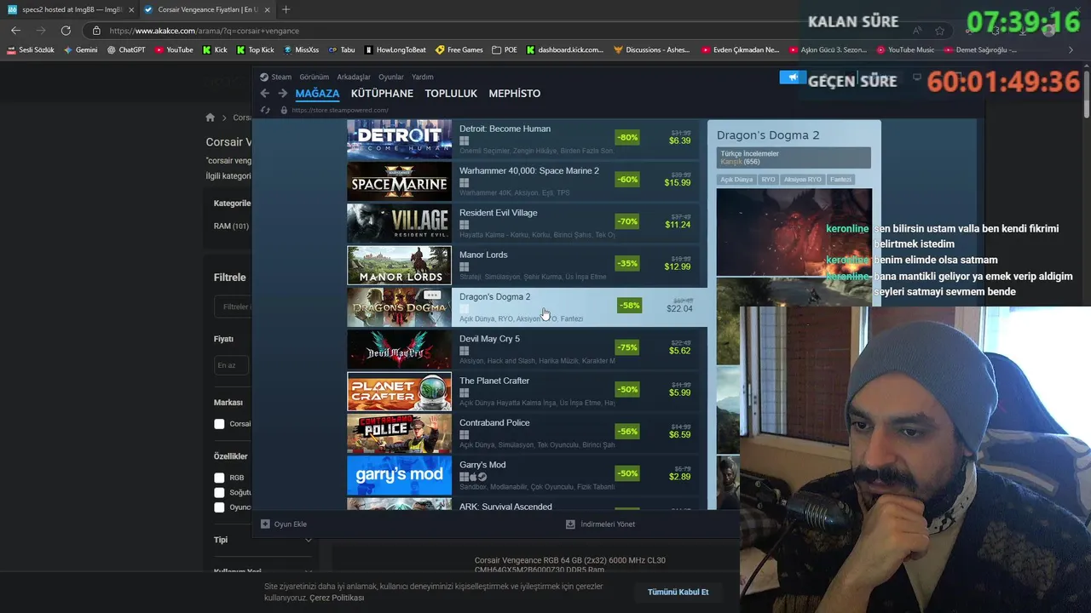1091x613 pixels.
Task: Open the Görünüm menu
Action: coord(314,77)
